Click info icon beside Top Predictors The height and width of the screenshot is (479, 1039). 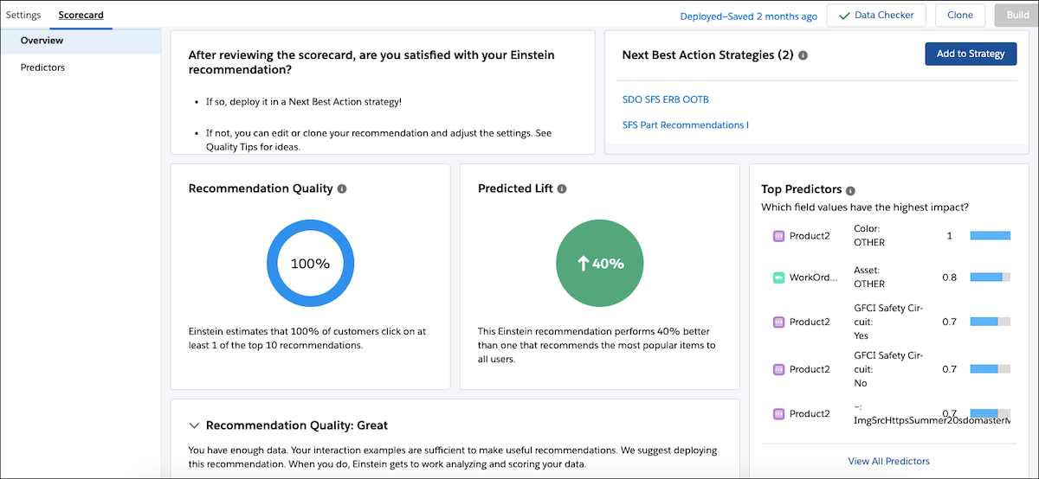pos(850,190)
